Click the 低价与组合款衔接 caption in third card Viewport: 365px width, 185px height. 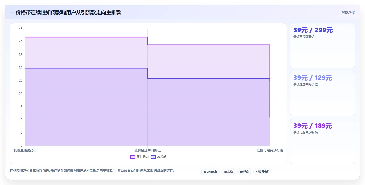(305, 132)
